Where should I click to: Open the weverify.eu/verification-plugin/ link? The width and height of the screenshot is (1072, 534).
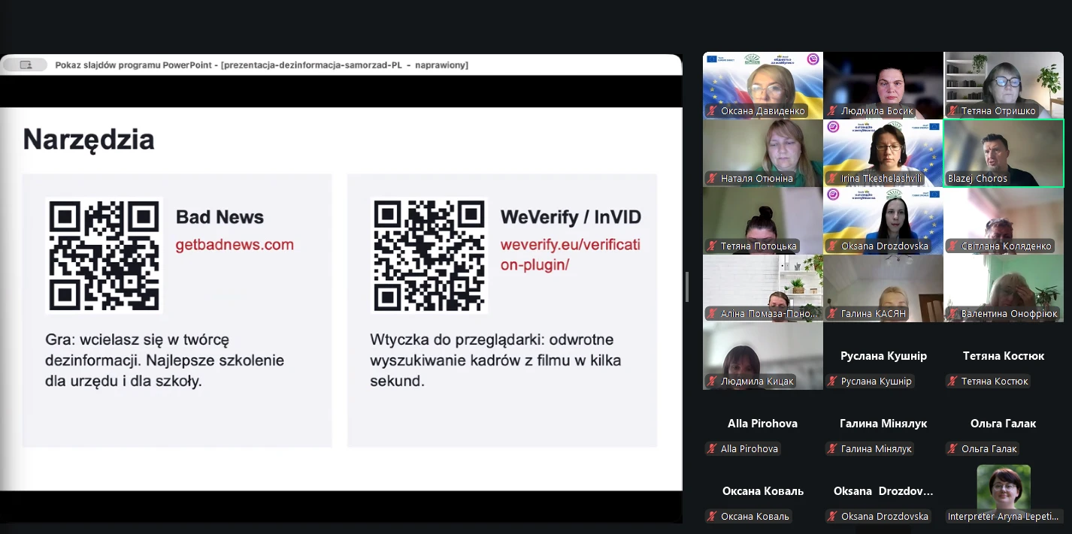[571, 255]
